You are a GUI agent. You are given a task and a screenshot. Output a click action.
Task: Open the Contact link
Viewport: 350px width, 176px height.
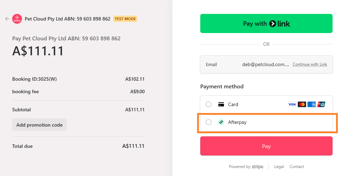[297, 167]
